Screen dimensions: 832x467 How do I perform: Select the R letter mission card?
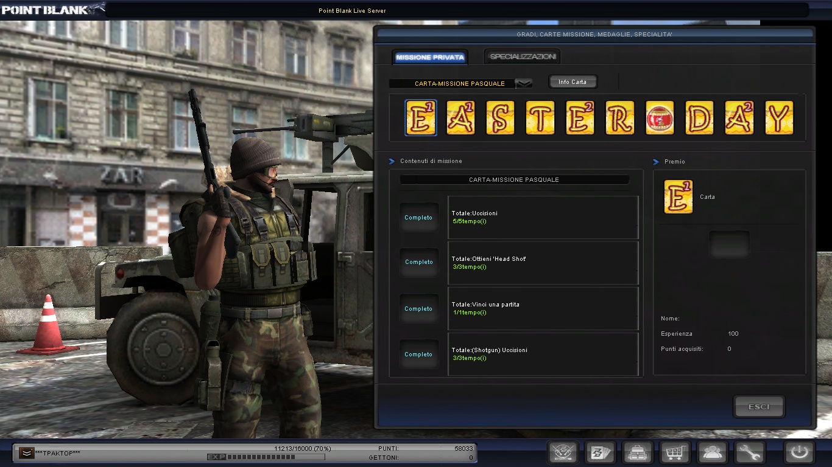(620, 118)
